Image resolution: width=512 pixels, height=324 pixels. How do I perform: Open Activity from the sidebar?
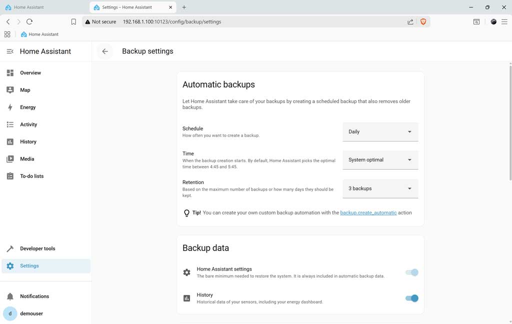[46, 124]
